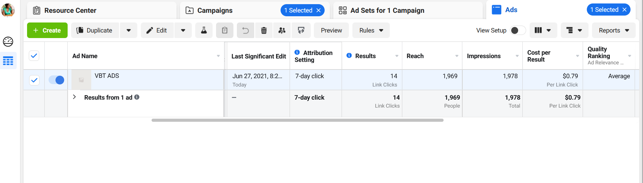Image resolution: width=643 pixels, height=183 pixels.
Task: Click the share feedback icon in toolbar
Action: point(301,30)
